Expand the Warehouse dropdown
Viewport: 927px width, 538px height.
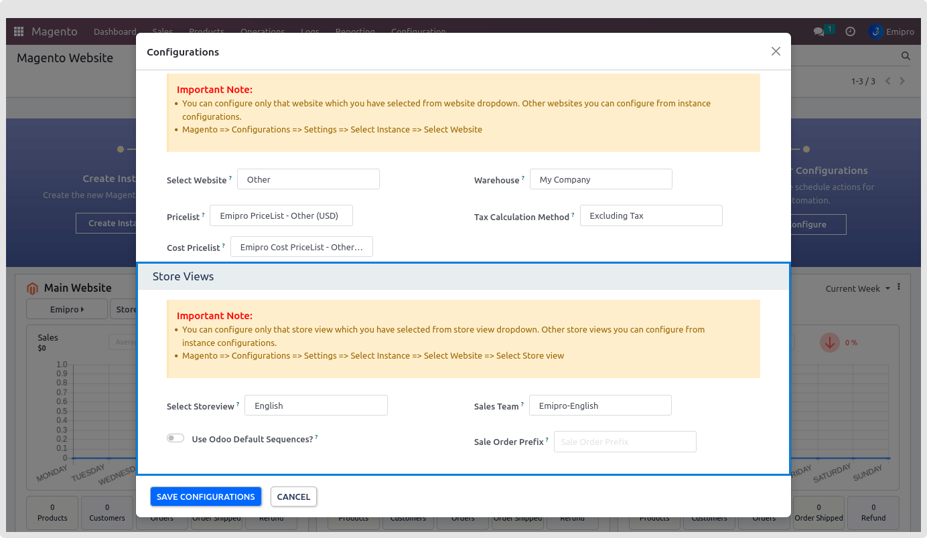600,179
